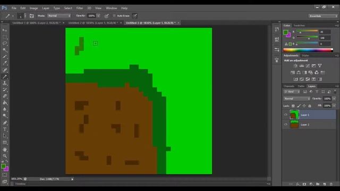Select the Eraser tool

[x=5, y=96]
